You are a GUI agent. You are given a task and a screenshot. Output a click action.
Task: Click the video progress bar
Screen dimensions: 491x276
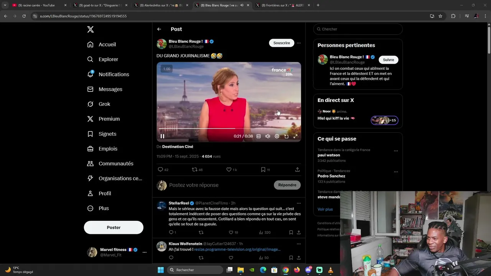(x=229, y=128)
